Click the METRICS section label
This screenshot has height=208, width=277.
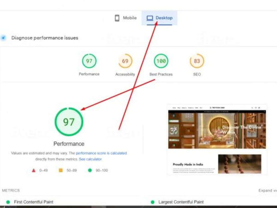(11, 191)
